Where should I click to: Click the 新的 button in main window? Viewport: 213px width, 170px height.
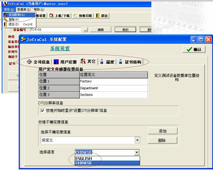(125, 30)
